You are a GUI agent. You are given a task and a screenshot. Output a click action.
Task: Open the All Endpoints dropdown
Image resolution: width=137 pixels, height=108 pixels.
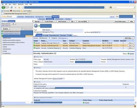[63, 38]
